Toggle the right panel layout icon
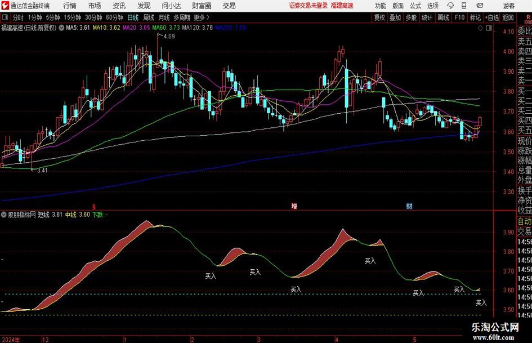The image size is (532, 343). pyautogui.click(x=489, y=28)
